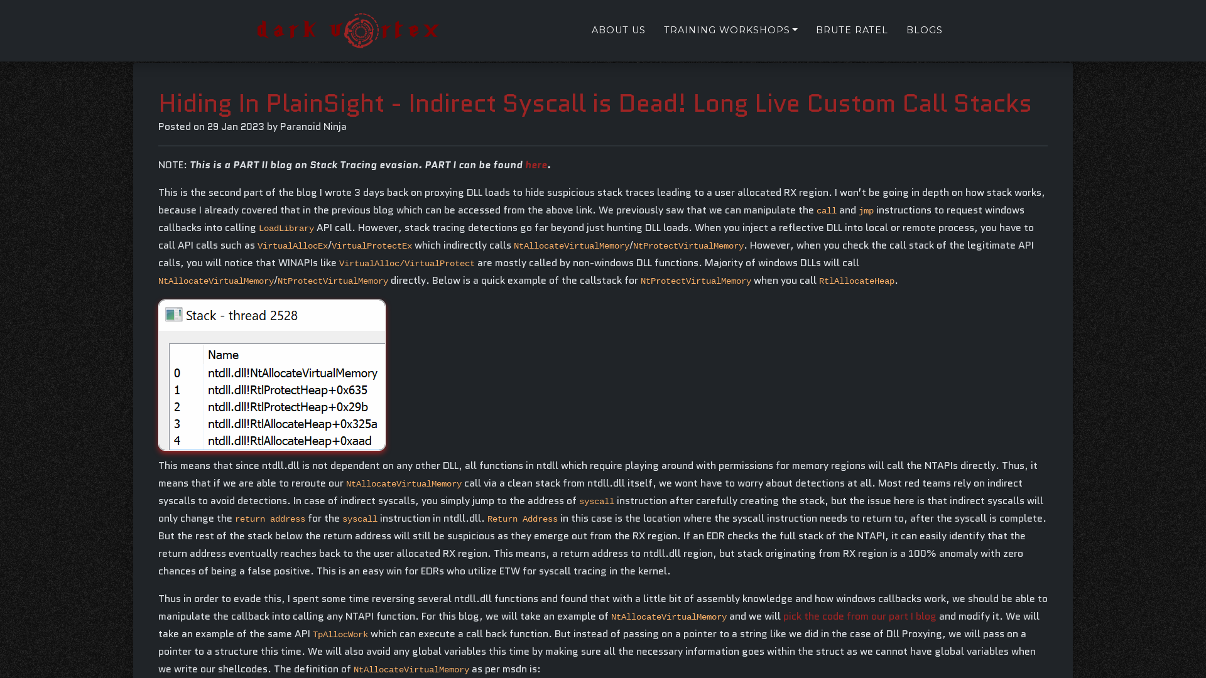Click the BLOGS navigation icon
This screenshot has height=678, width=1206.
[925, 30]
